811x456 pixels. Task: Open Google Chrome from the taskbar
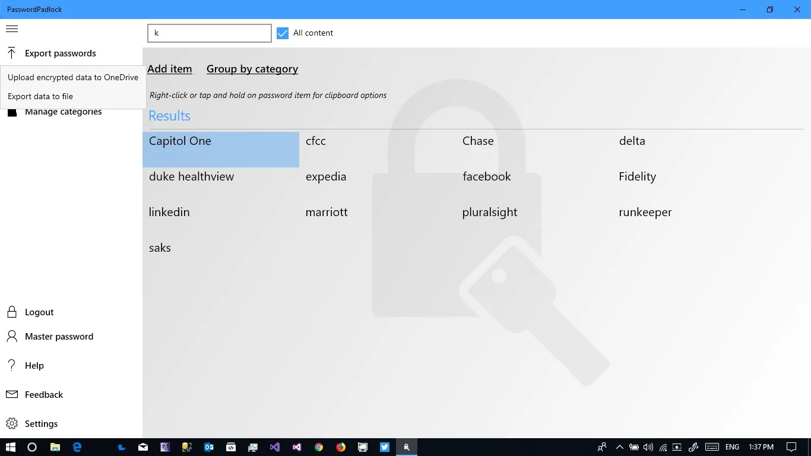pyautogui.click(x=319, y=447)
